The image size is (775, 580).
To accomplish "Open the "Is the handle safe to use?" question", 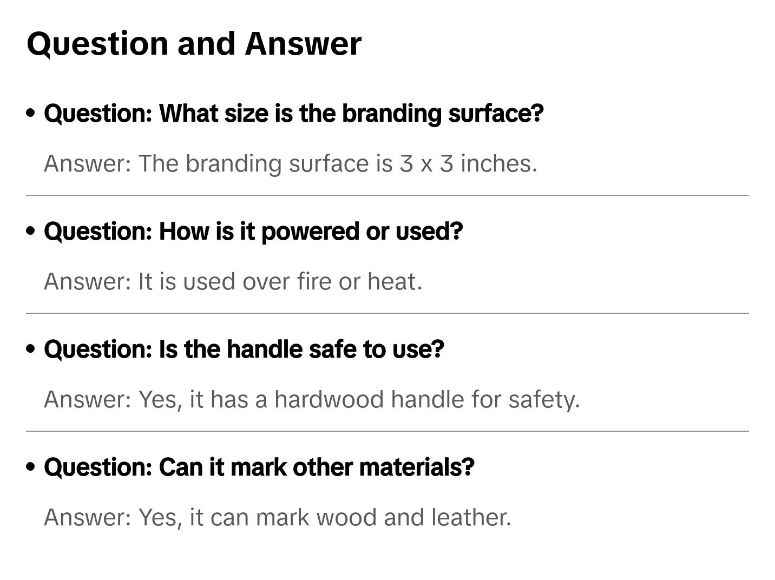I will pyautogui.click(x=244, y=350).
